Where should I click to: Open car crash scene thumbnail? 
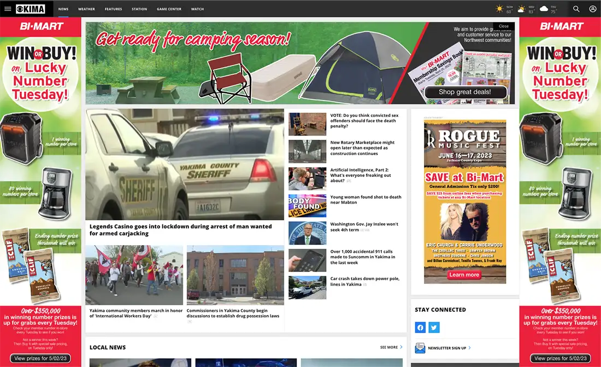point(308,288)
